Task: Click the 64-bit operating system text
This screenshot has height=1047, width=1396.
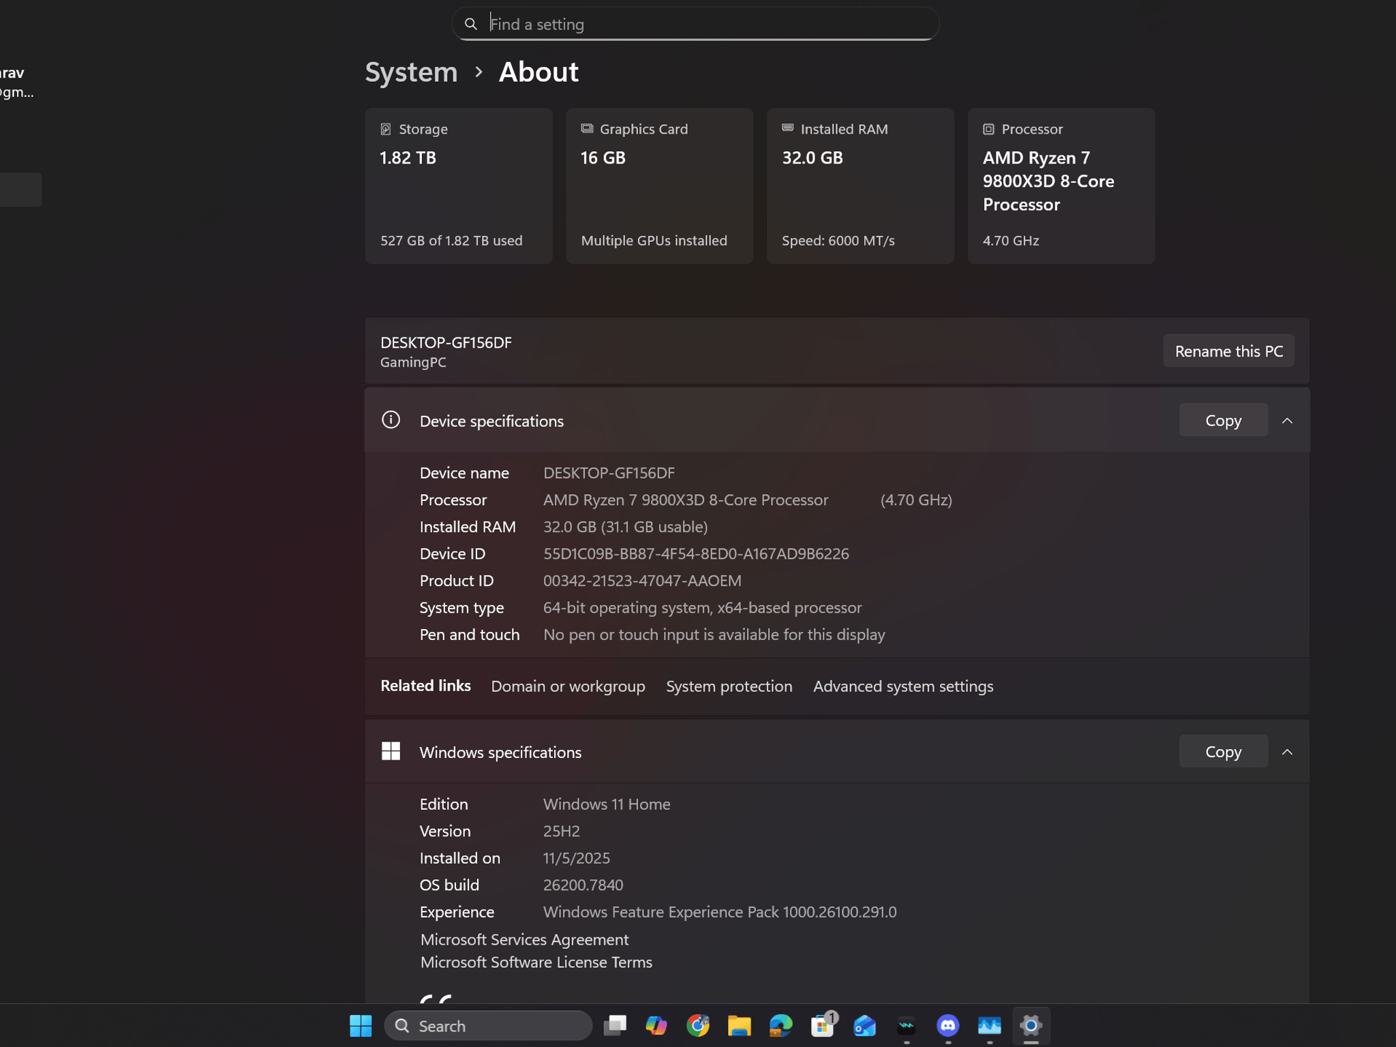Action: [702, 608]
